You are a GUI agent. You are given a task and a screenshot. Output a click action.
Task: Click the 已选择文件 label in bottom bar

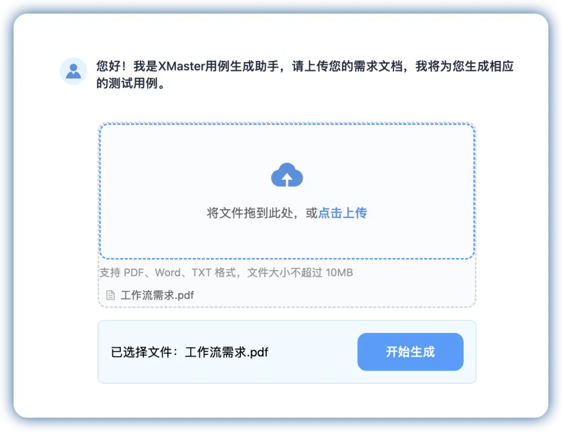point(144,352)
